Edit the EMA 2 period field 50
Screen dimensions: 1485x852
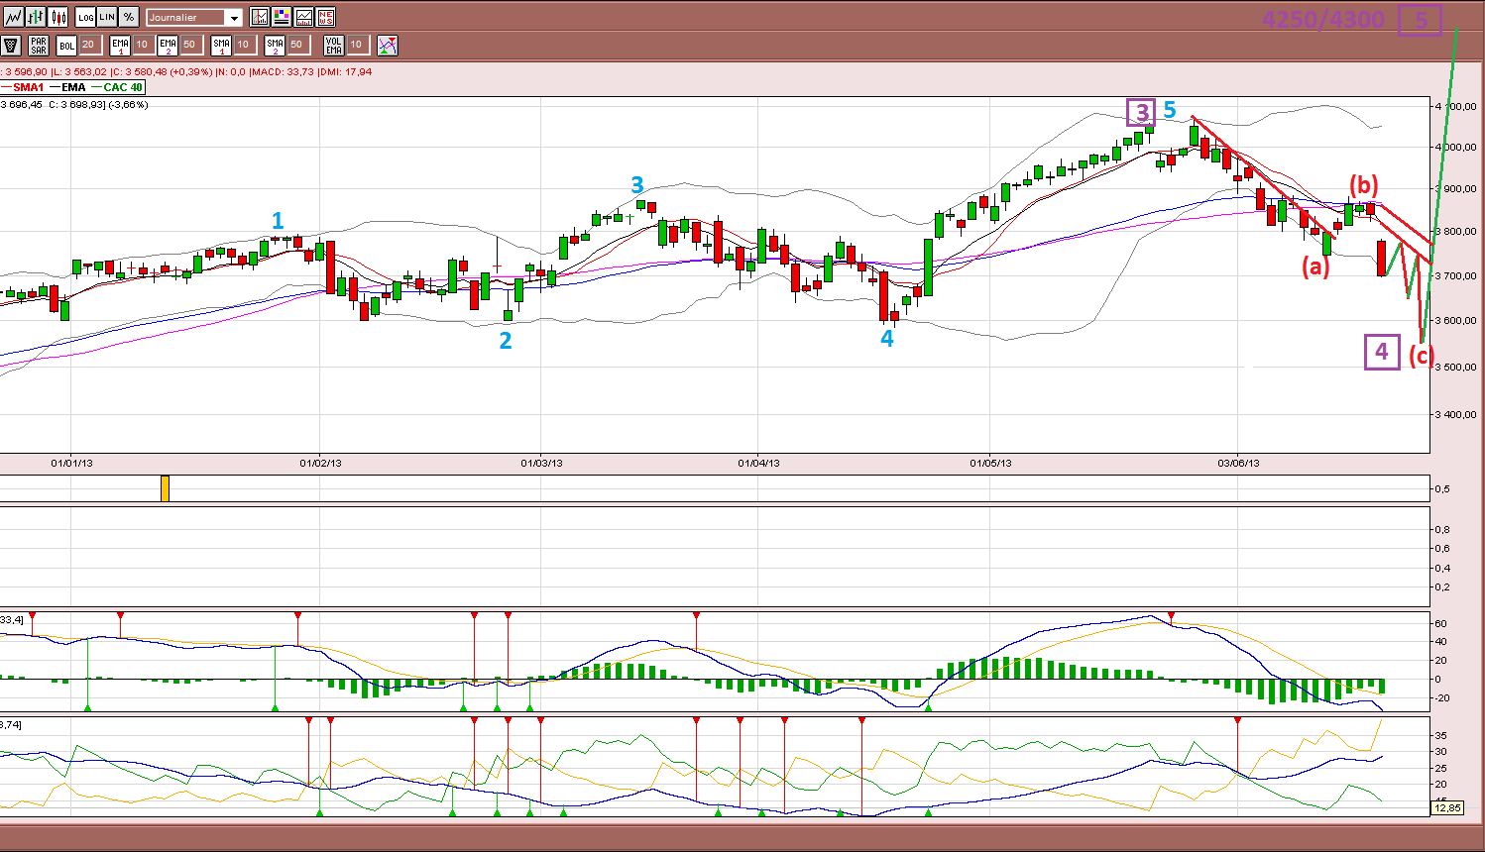tap(190, 45)
